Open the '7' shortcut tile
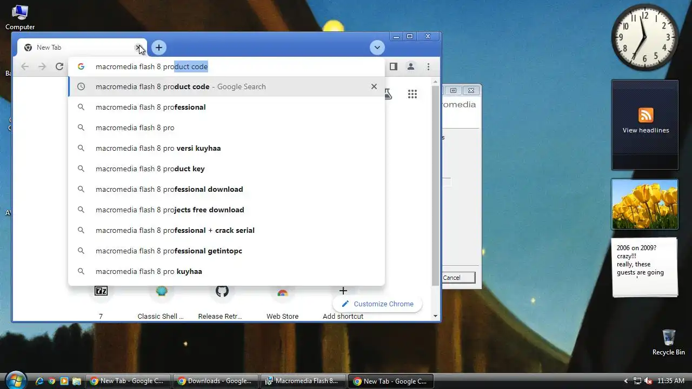The image size is (692, 389). (101, 301)
